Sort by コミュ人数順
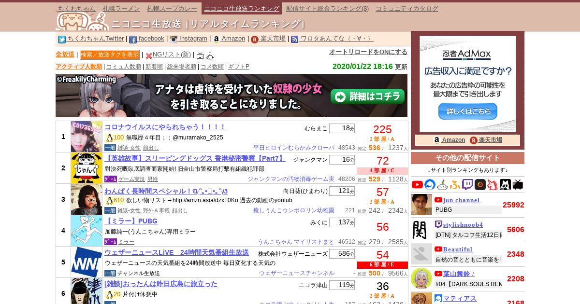The width and height of the screenshot is (580, 304). click(124, 67)
